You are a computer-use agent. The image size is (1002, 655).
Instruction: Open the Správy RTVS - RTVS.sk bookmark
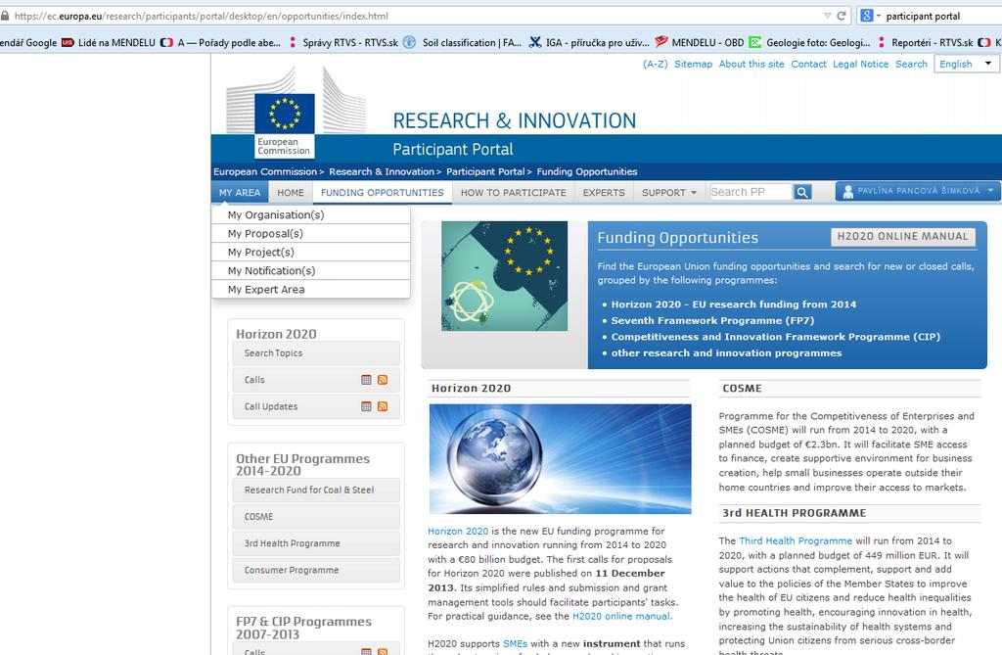343,43
